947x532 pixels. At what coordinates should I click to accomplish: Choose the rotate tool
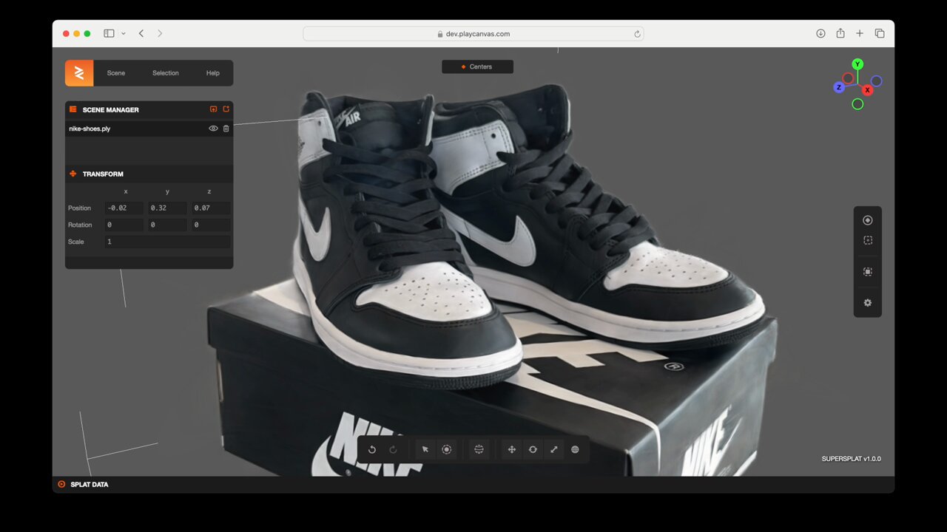pos(533,449)
